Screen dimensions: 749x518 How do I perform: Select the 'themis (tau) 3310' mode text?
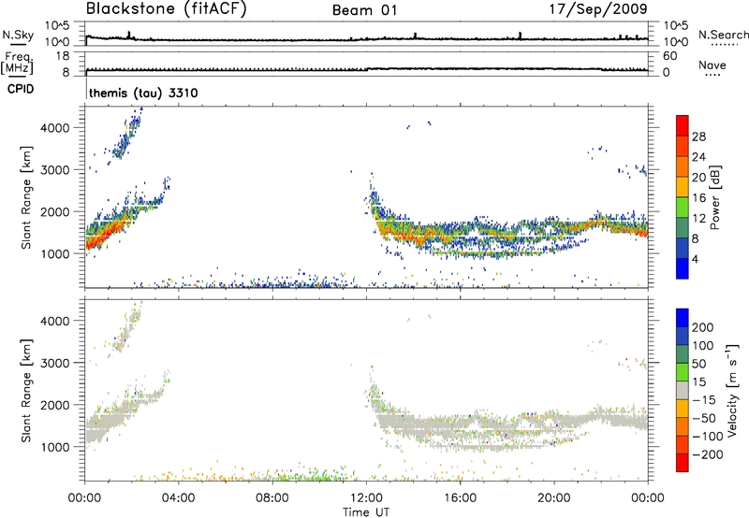point(143,93)
